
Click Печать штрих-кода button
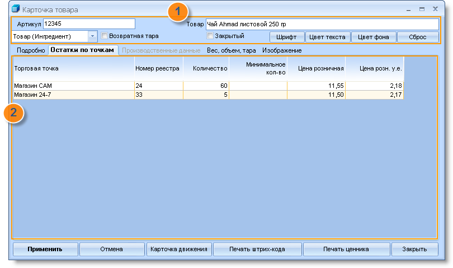[257, 249]
